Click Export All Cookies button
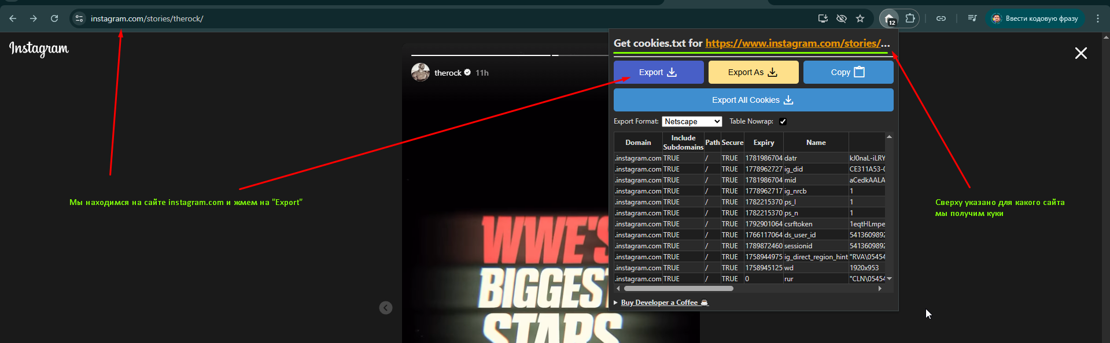Viewport: 1110px width, 343px height. (x=753, y=100)
